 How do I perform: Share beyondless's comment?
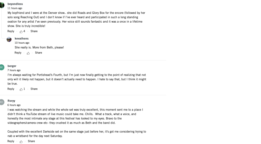(x=34, y=31)
